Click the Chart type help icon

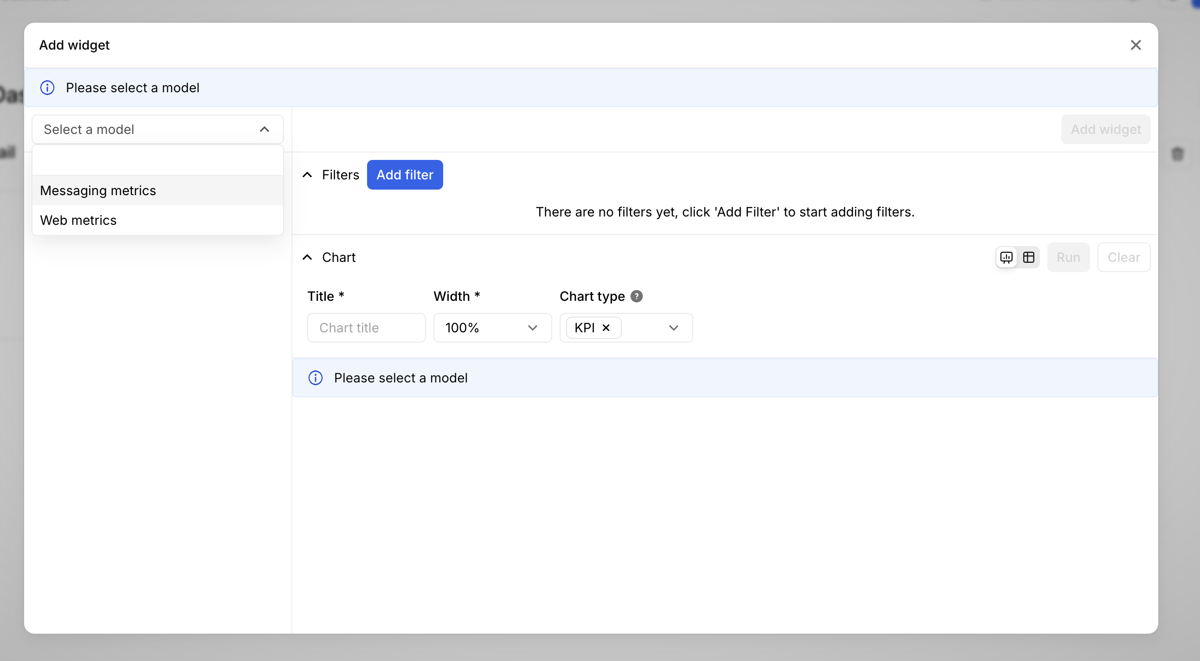point(636,297)
